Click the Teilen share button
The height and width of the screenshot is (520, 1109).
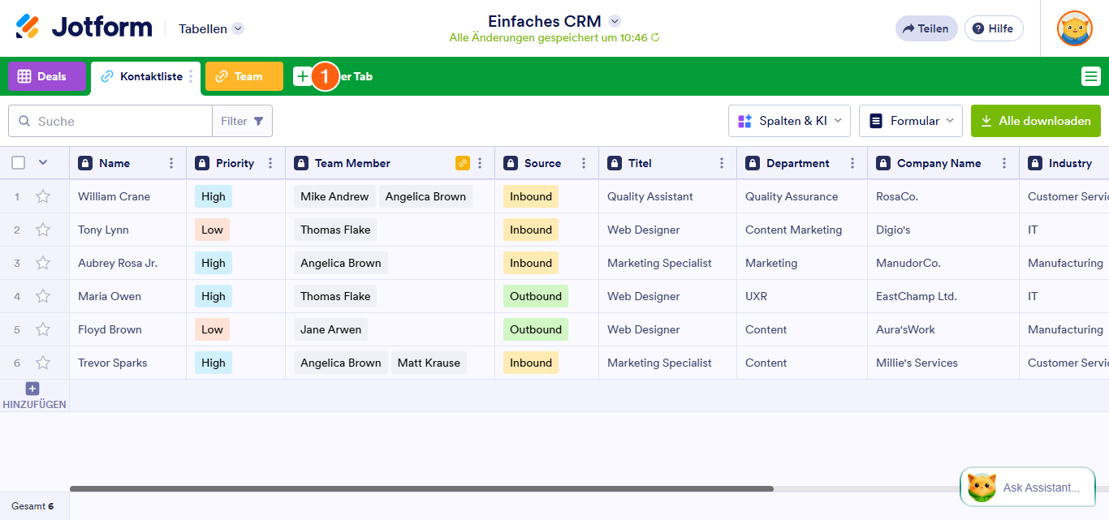pyautogui.click(x=926, y=28)
